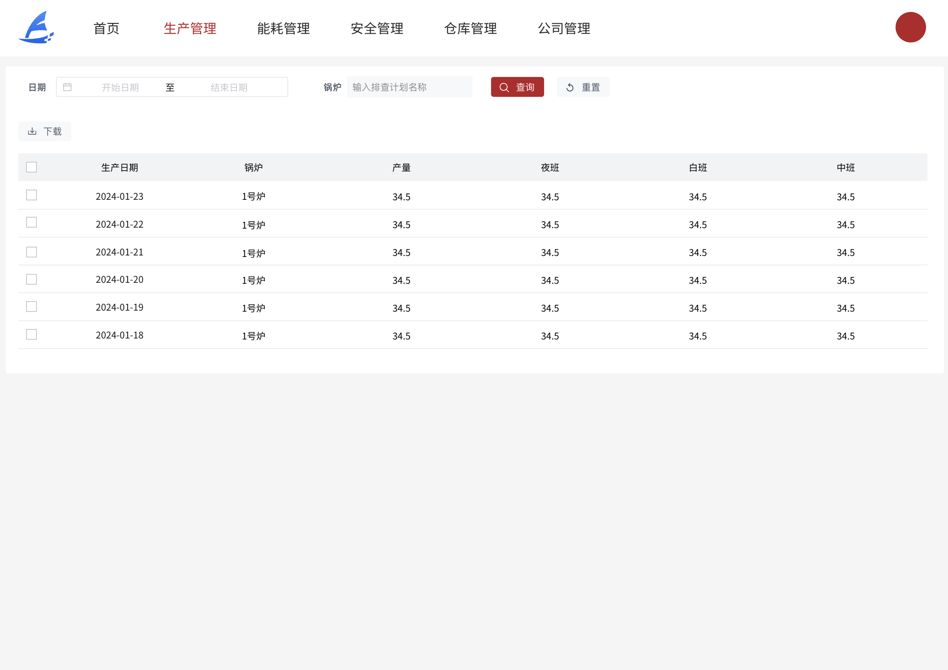Toggle the select-all header checkbox
The height and width of the screenshot is (670, 948).
(31, 167)
